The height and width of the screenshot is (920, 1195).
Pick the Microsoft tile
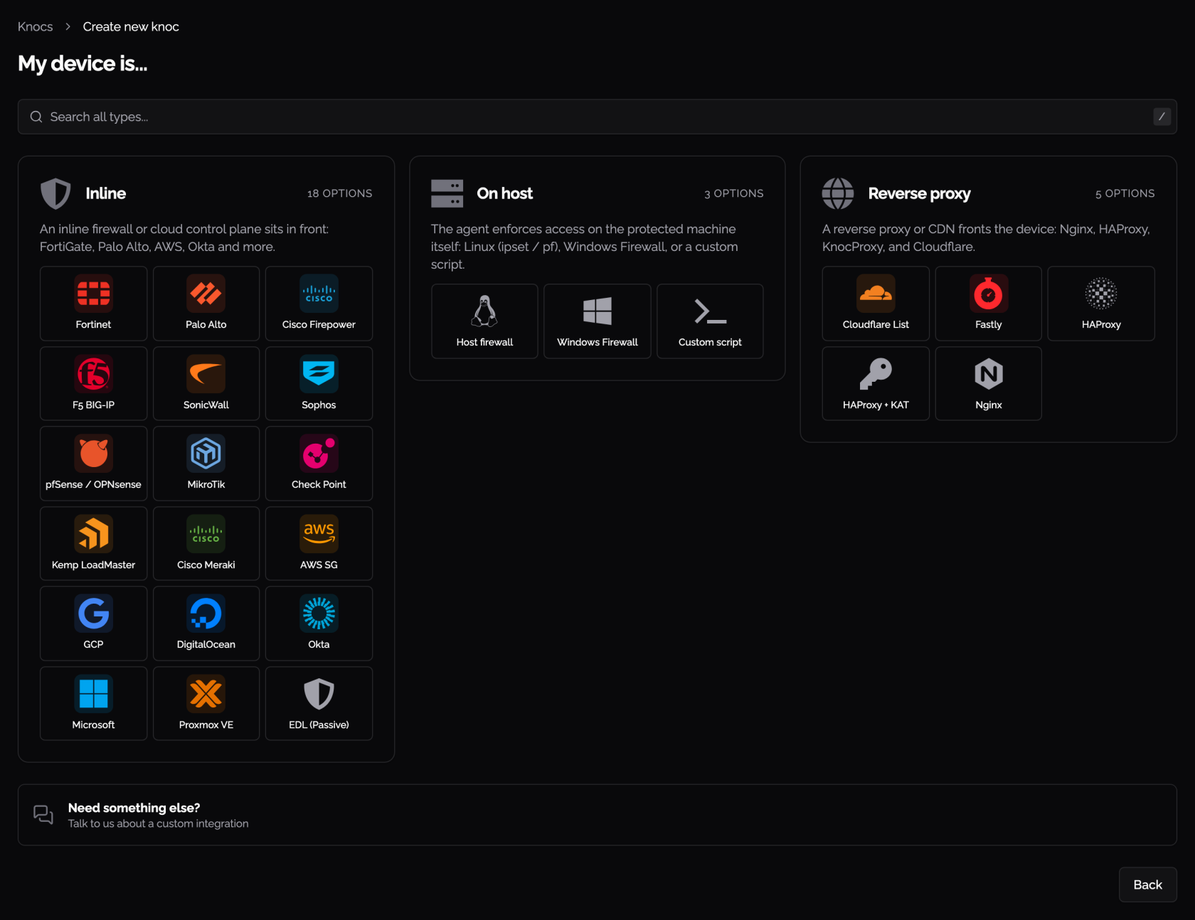(93, 703)
